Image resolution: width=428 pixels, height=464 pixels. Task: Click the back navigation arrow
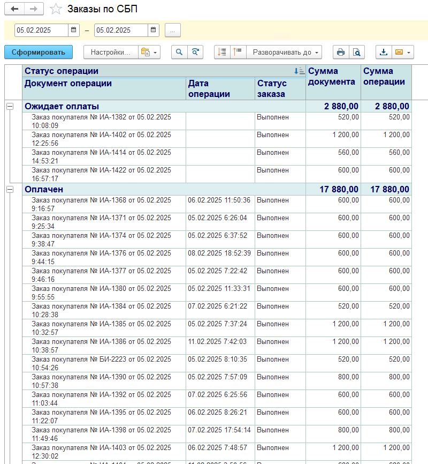point(14,9)
